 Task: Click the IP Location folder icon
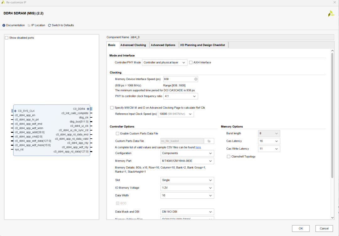(x=29, y=25)
